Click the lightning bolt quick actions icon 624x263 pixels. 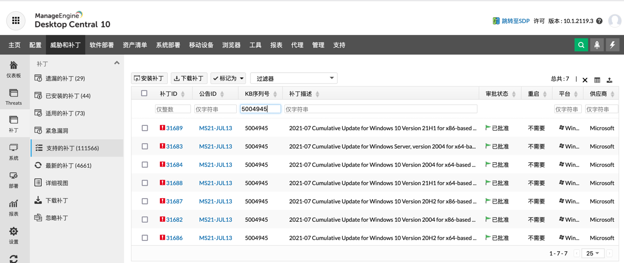[x=613, y=45]
